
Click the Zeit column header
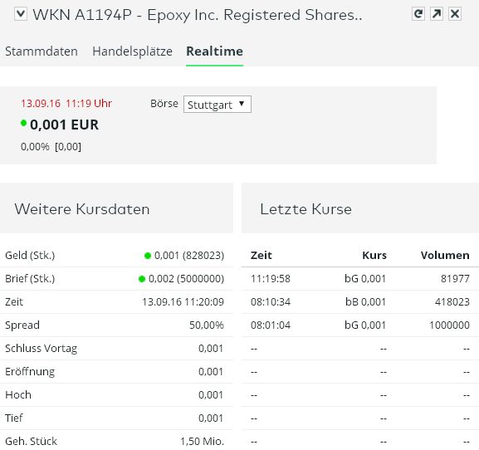261,256
